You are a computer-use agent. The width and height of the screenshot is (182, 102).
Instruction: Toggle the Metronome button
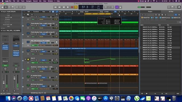point(120,7)
